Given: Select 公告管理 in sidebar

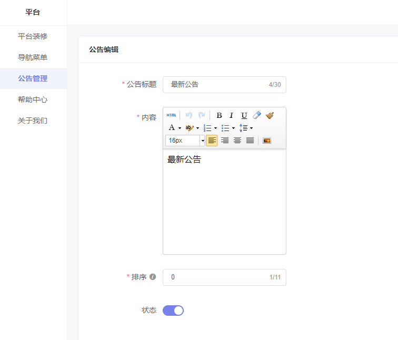Looking at the screenshot, I should [x=33, y=78].
